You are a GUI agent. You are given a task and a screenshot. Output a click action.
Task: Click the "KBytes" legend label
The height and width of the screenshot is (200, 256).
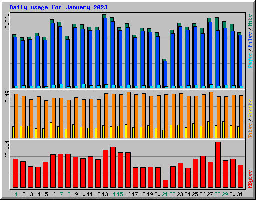[250, 179]
